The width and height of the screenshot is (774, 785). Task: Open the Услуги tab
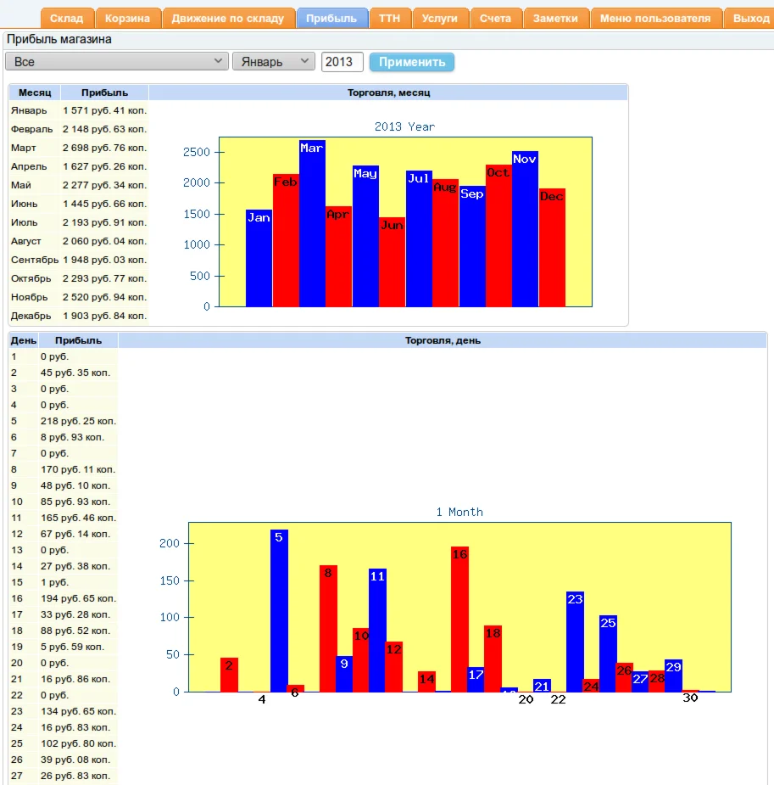[x=440, y=19]
